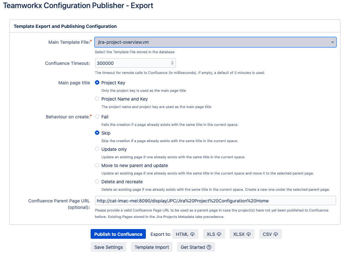Viewport: 344px width, 255px height.
Task: Open the Template Import button
Action: 152,247
